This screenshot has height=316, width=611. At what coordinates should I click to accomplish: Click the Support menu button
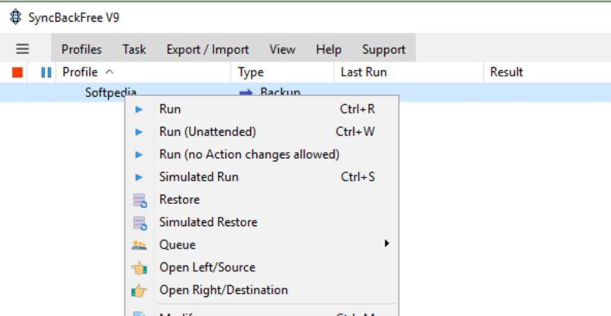point(384,50)
